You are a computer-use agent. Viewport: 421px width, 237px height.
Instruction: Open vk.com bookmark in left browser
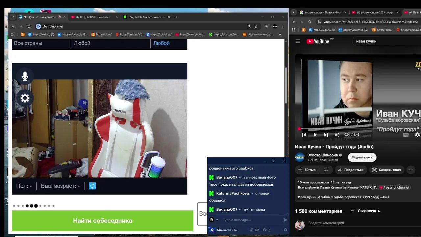tap(72, 34)
